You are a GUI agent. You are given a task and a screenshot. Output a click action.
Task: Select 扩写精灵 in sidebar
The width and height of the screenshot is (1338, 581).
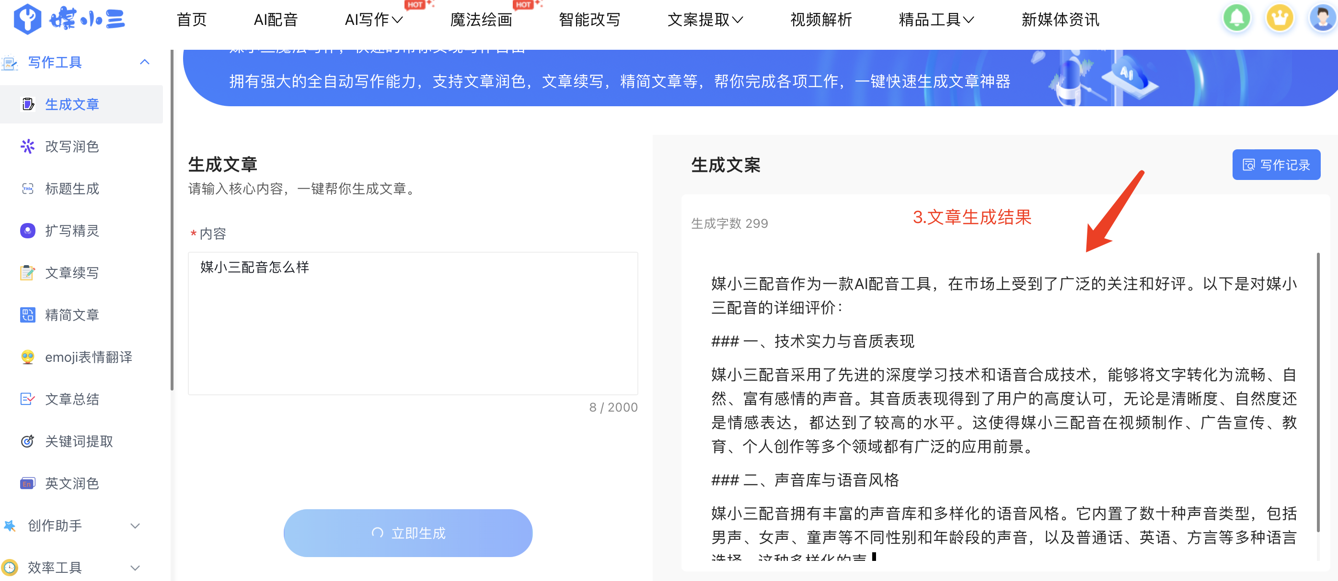(x=81, y=230)
